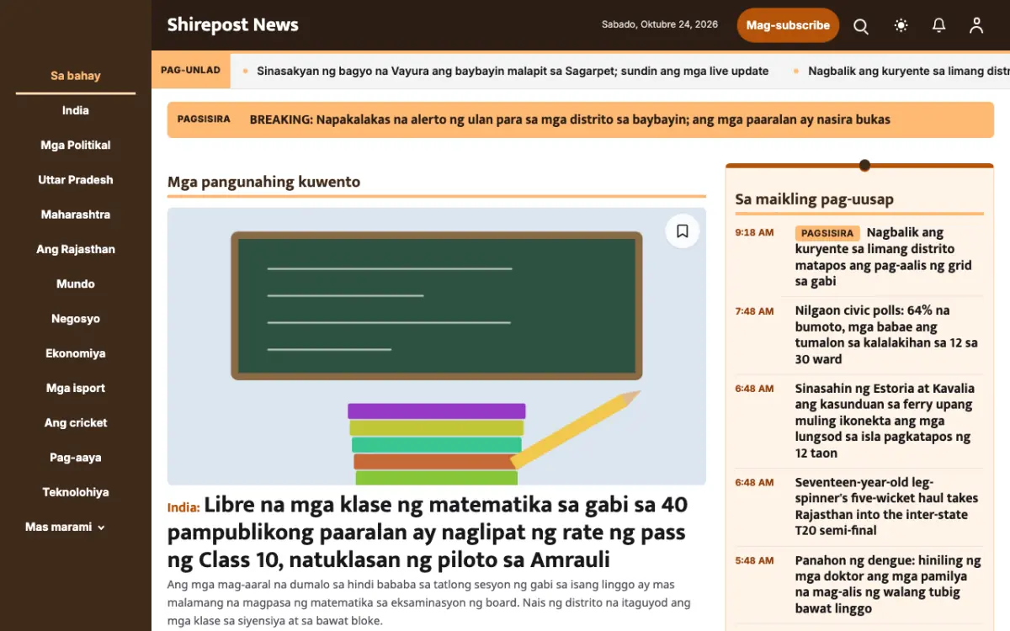Screen dimensions: 1010x631
Task: Click story summary starting Ang mga mag-aaral
Action: pos(429,602)
